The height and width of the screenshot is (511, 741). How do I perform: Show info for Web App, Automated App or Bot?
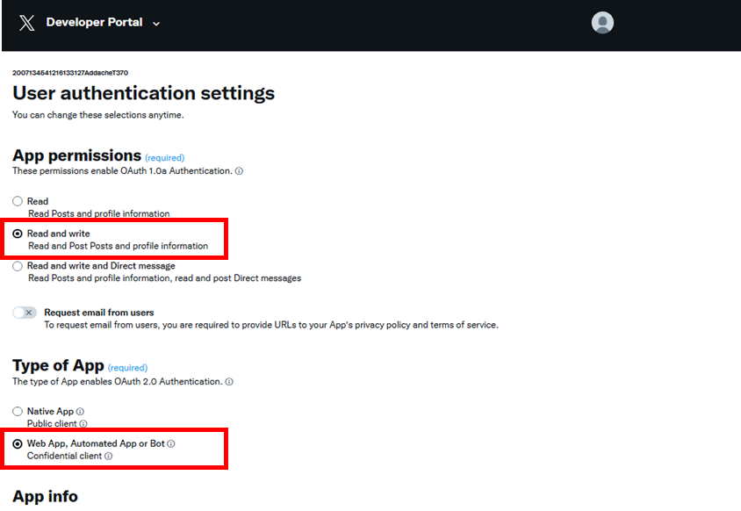tap(171, 443)
